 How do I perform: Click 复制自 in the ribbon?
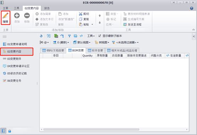(42, 24)
